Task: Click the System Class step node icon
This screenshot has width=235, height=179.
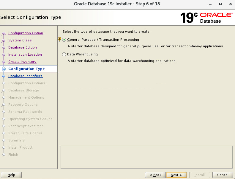Action: coord(4,41)
